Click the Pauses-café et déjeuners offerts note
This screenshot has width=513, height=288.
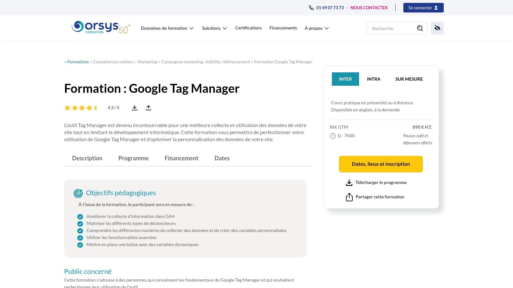417,139
